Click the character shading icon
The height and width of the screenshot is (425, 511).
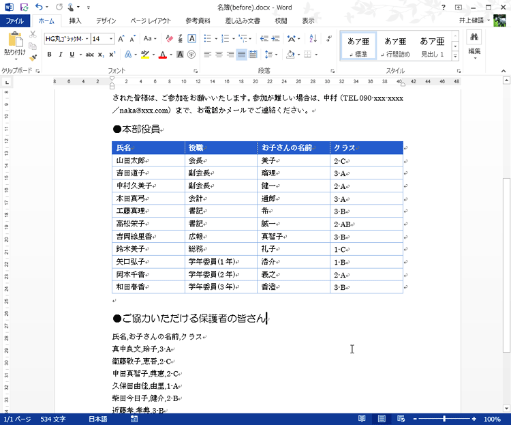pyautogui.click(x=180, y=55)
